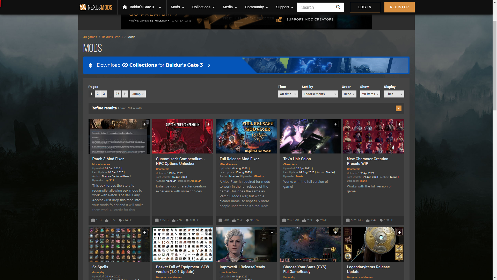
Task: Go to page 3
Action: click(x=104, y=94)
